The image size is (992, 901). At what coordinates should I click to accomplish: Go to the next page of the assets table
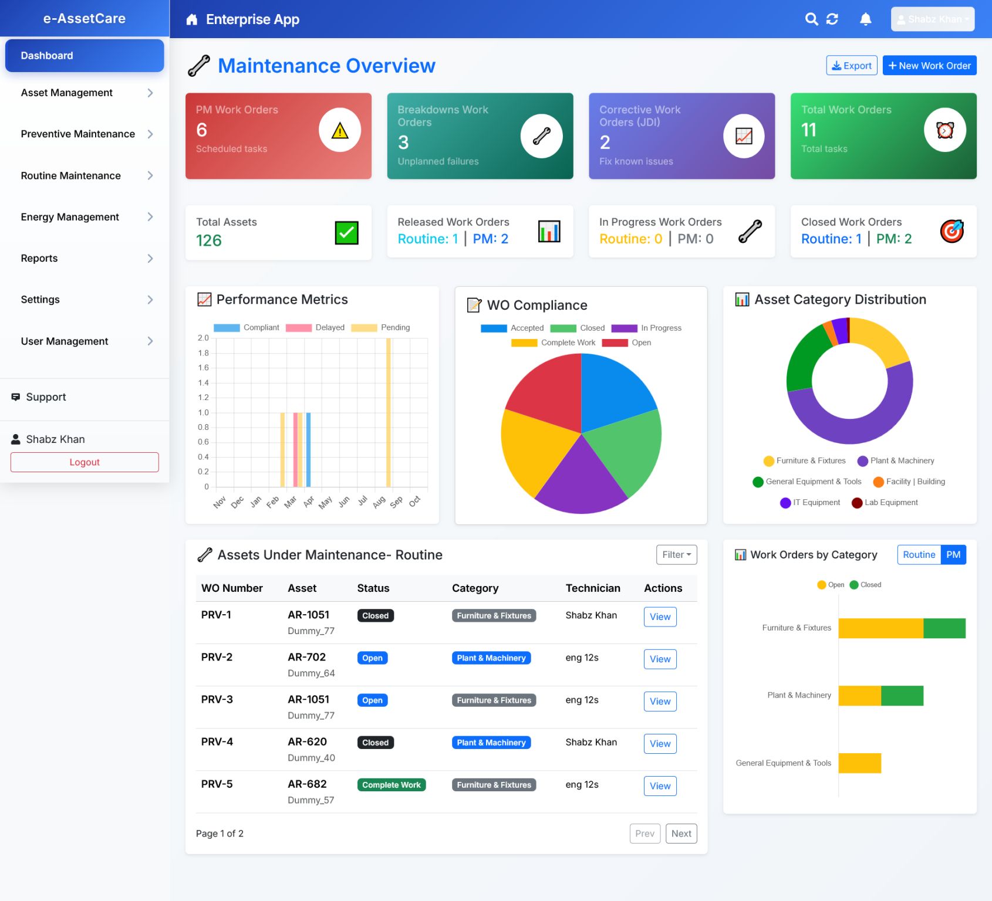tap(681, 833)
